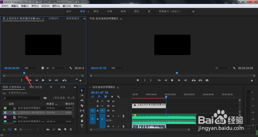Mute audio track A1
258x137 pixels.
coord(113,116)
